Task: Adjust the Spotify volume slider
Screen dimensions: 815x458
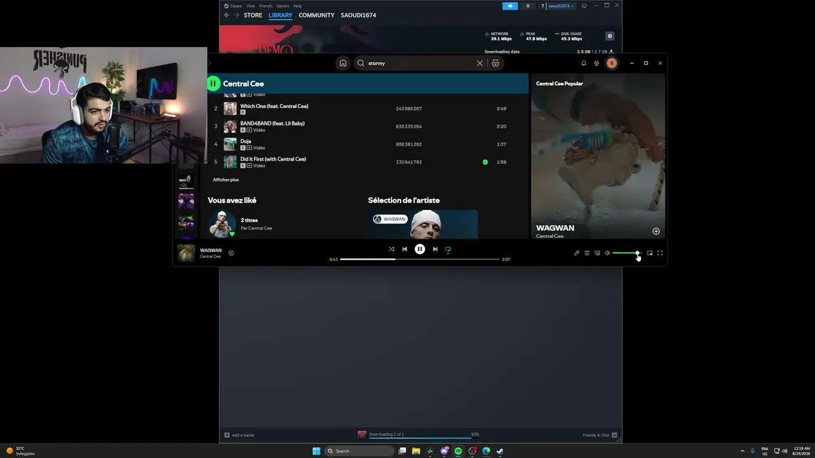Action: (626, 253)
